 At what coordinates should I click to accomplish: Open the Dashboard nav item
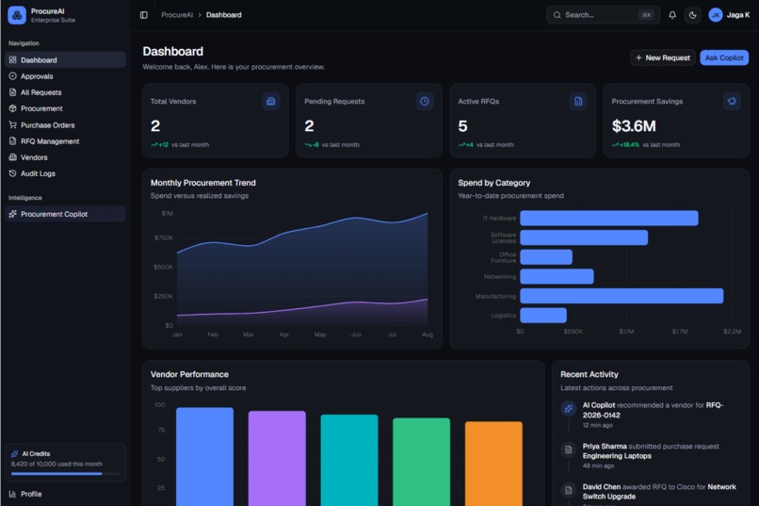[x=65, y=60]
